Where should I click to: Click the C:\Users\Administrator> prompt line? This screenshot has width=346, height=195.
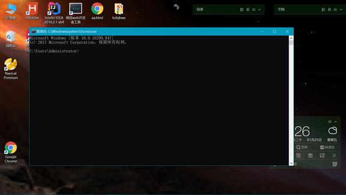(x=54, y=51)
